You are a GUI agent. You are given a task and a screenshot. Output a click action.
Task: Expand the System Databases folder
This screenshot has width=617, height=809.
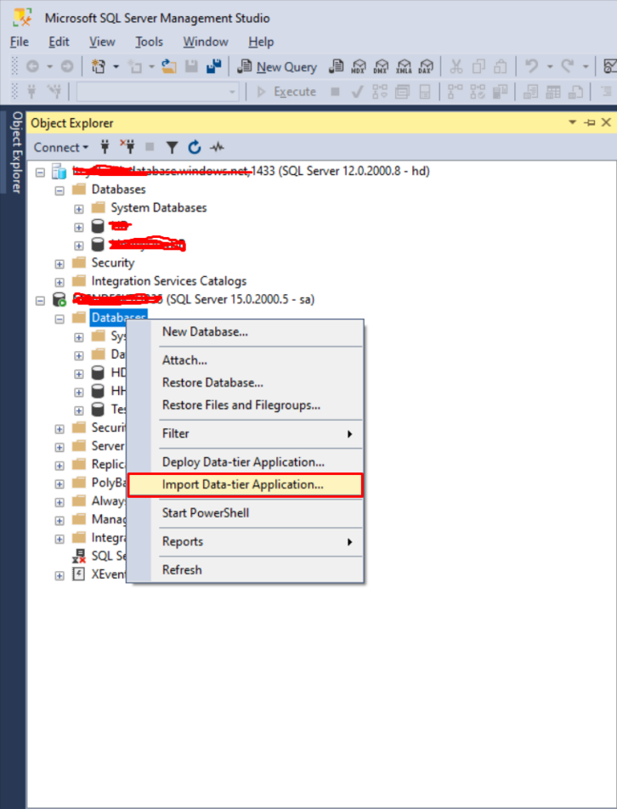tap(78, 209)
